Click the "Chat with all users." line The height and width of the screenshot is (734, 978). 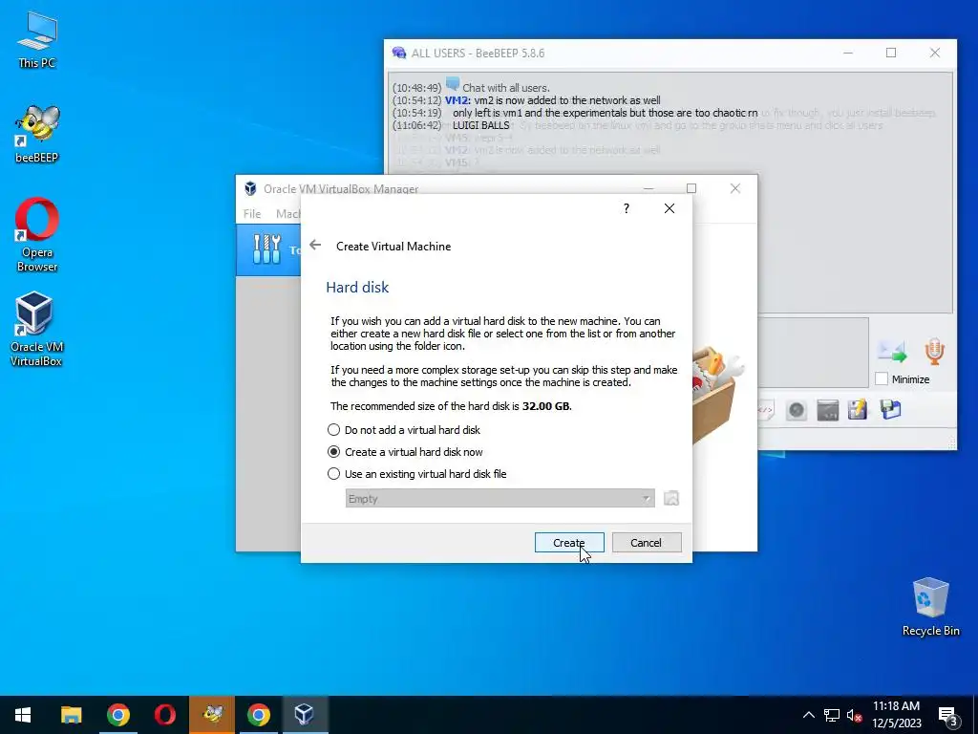click(x=506, y=88)
